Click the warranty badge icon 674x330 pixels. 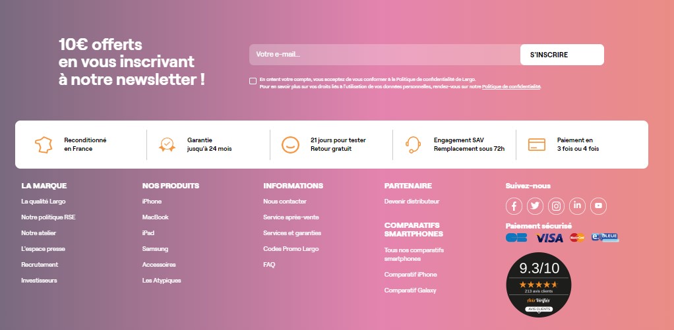click(x=167, y=144)
